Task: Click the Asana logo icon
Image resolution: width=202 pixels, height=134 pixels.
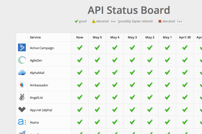Action: coord(22,122)
